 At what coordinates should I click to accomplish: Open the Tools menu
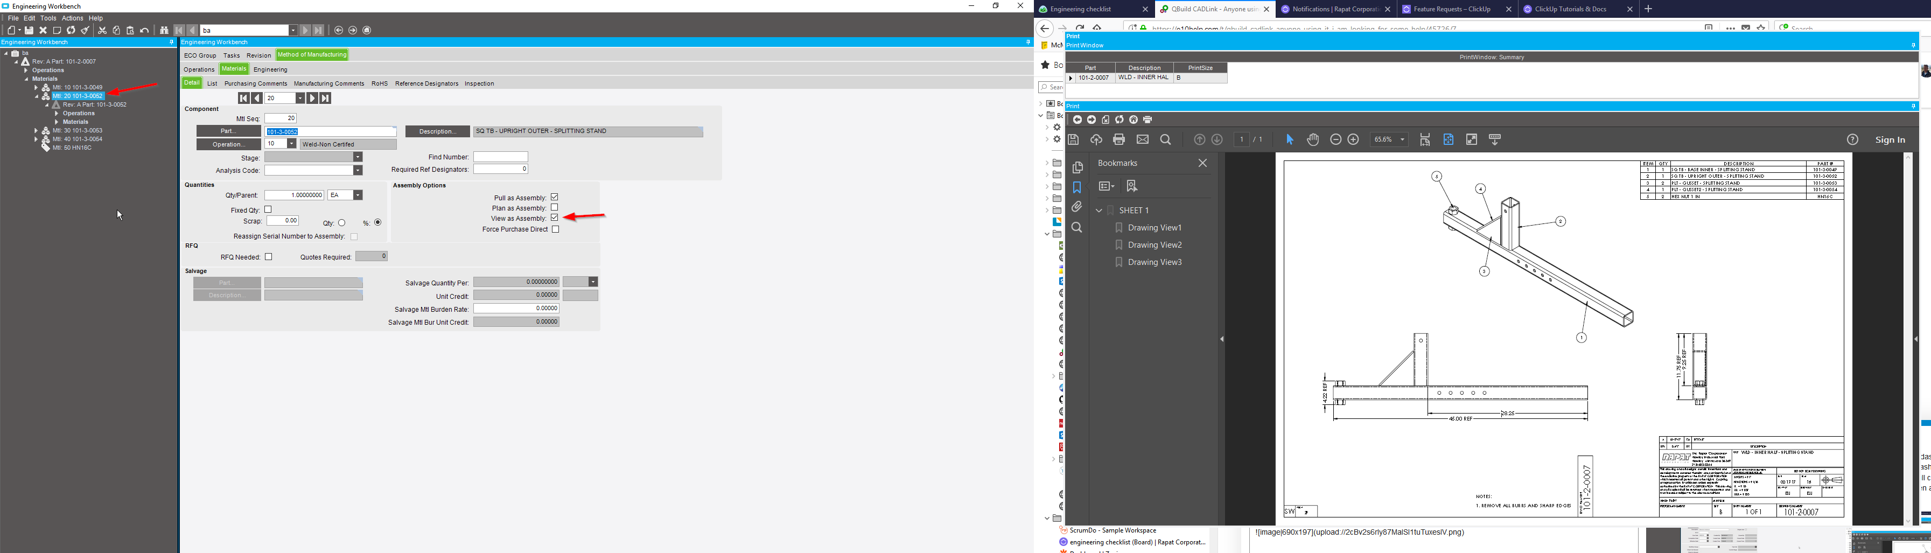tap(48, 19)
